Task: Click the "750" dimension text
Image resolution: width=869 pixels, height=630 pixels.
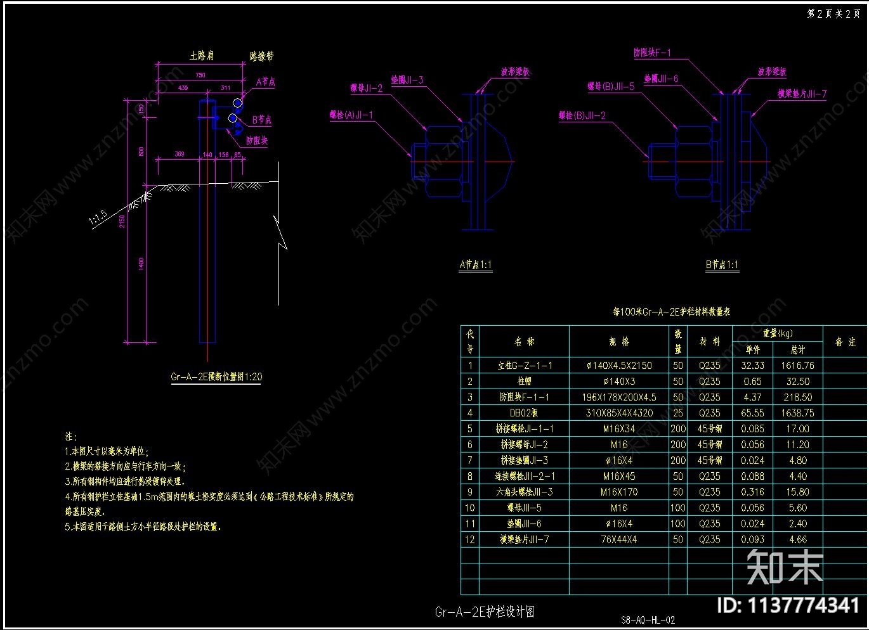Action: coord(200,75)
